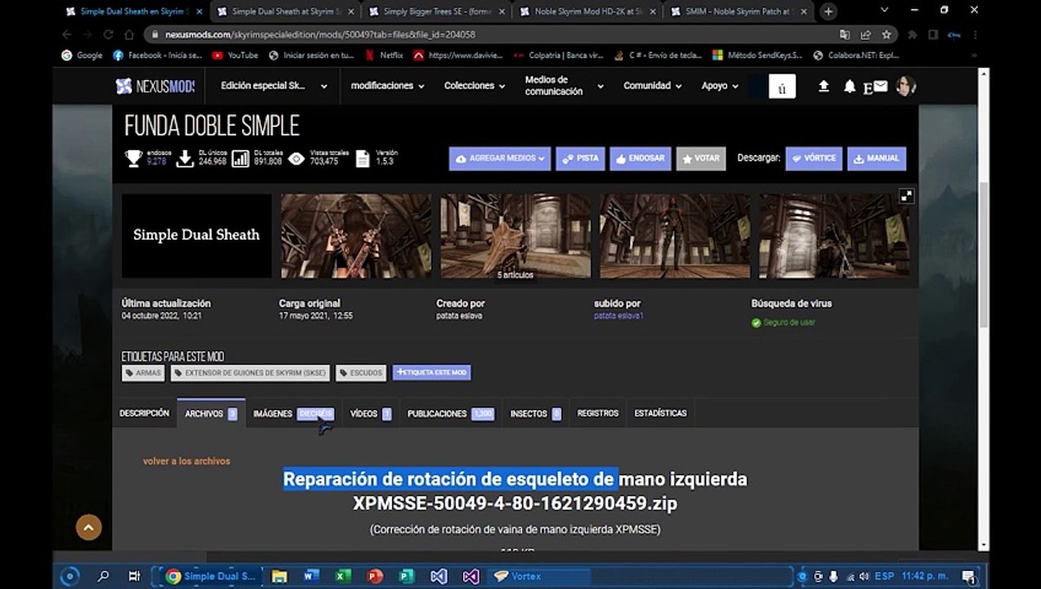Bookmark this page with star icon
The image size is (1041, 589).
tap(886, 34)
